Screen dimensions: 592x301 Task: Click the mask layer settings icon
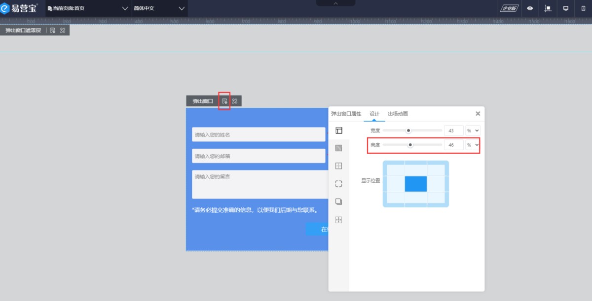click(x=53, y=31)
